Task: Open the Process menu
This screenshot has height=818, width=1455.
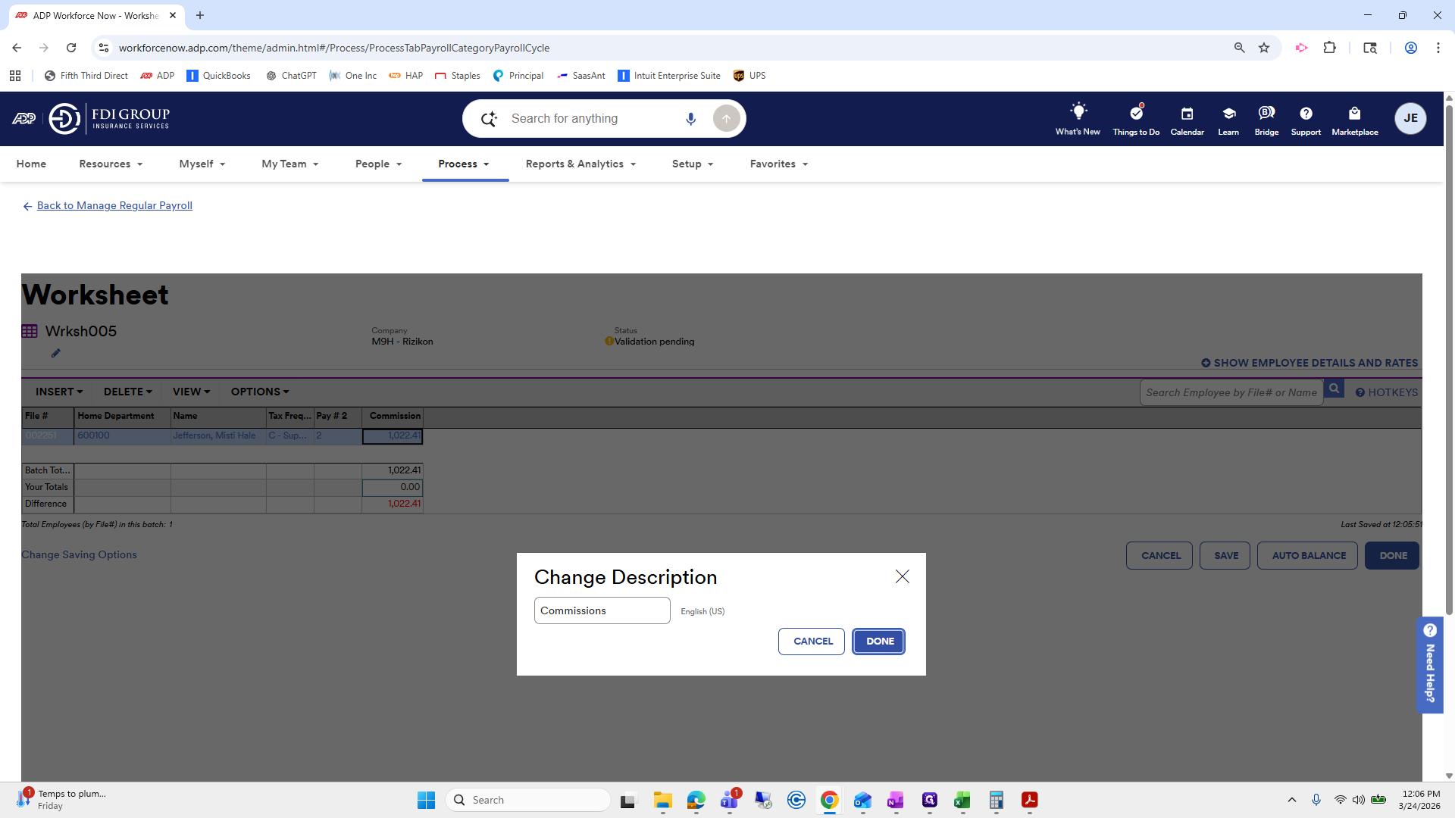Action: click(x=464, y=164)
